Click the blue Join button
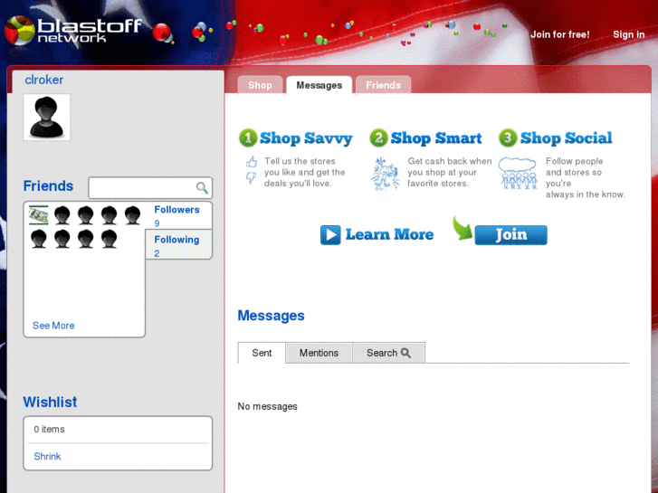 pos(510,234)
